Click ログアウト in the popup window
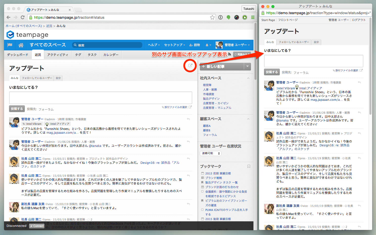Screen dimensions: 376x235 [x=359, y=20]
